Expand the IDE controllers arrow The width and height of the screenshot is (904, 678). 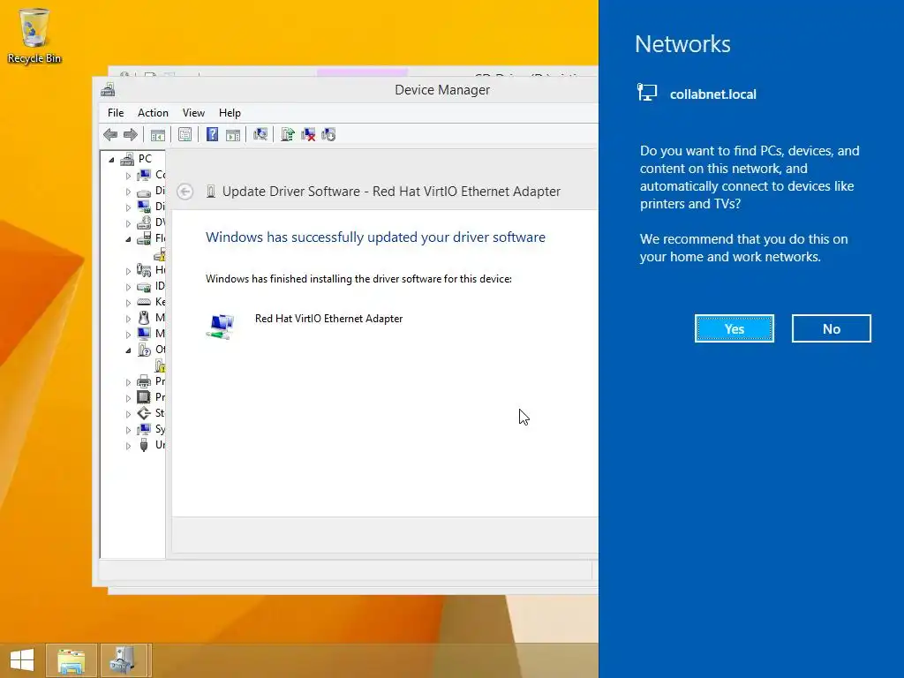pyautogui.click(x=128, y=287)
